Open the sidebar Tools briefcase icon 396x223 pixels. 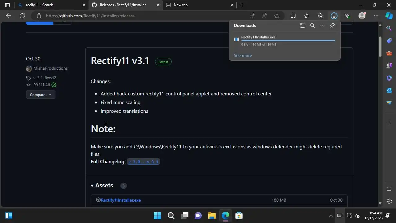389,53
